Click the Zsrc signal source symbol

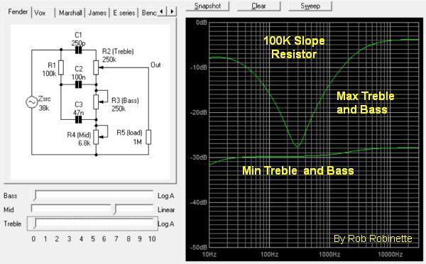tap(31, 102)
